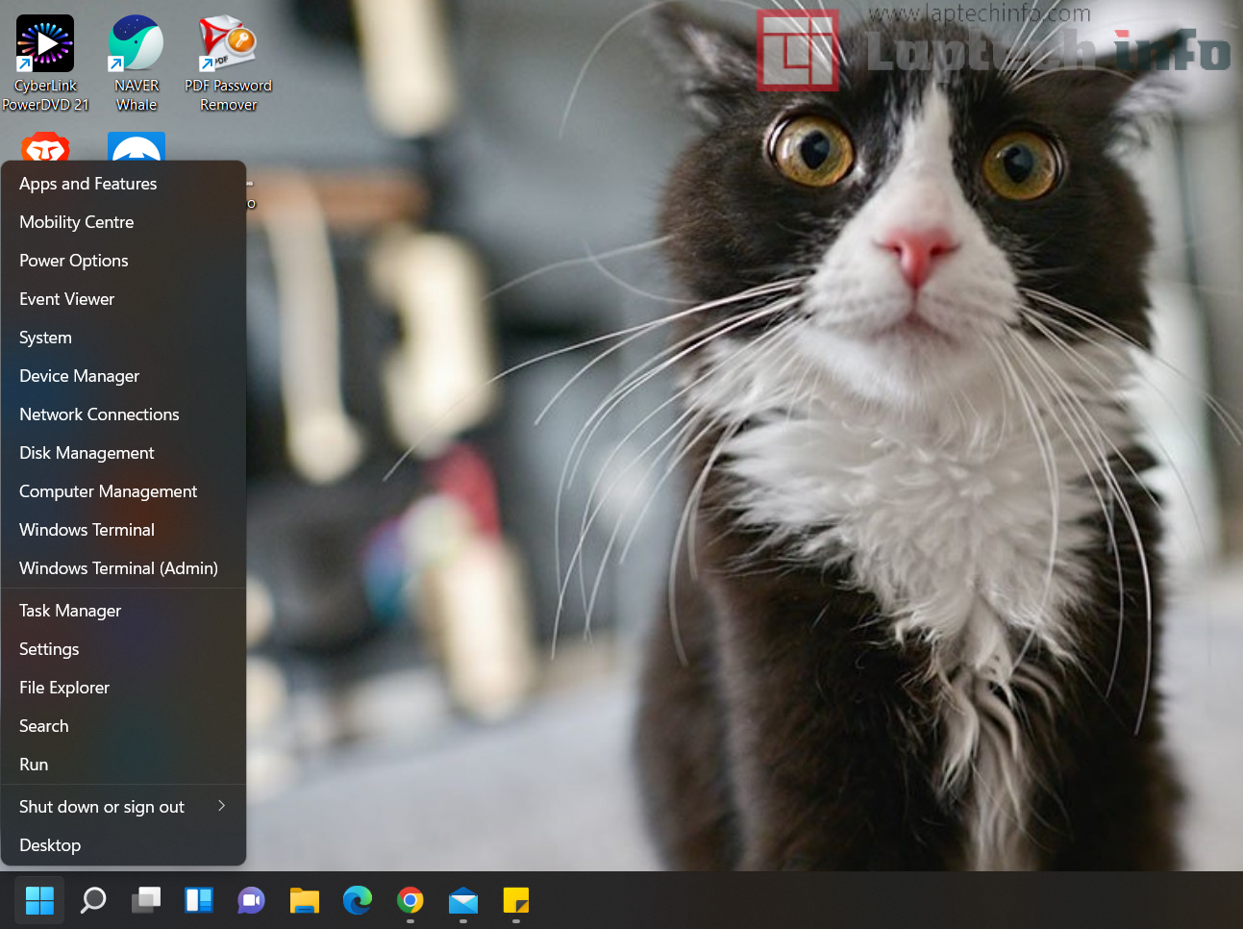Launch PDF Password Remover shortcut
The width and height of the screenshot is (1243, 929).
228,45
